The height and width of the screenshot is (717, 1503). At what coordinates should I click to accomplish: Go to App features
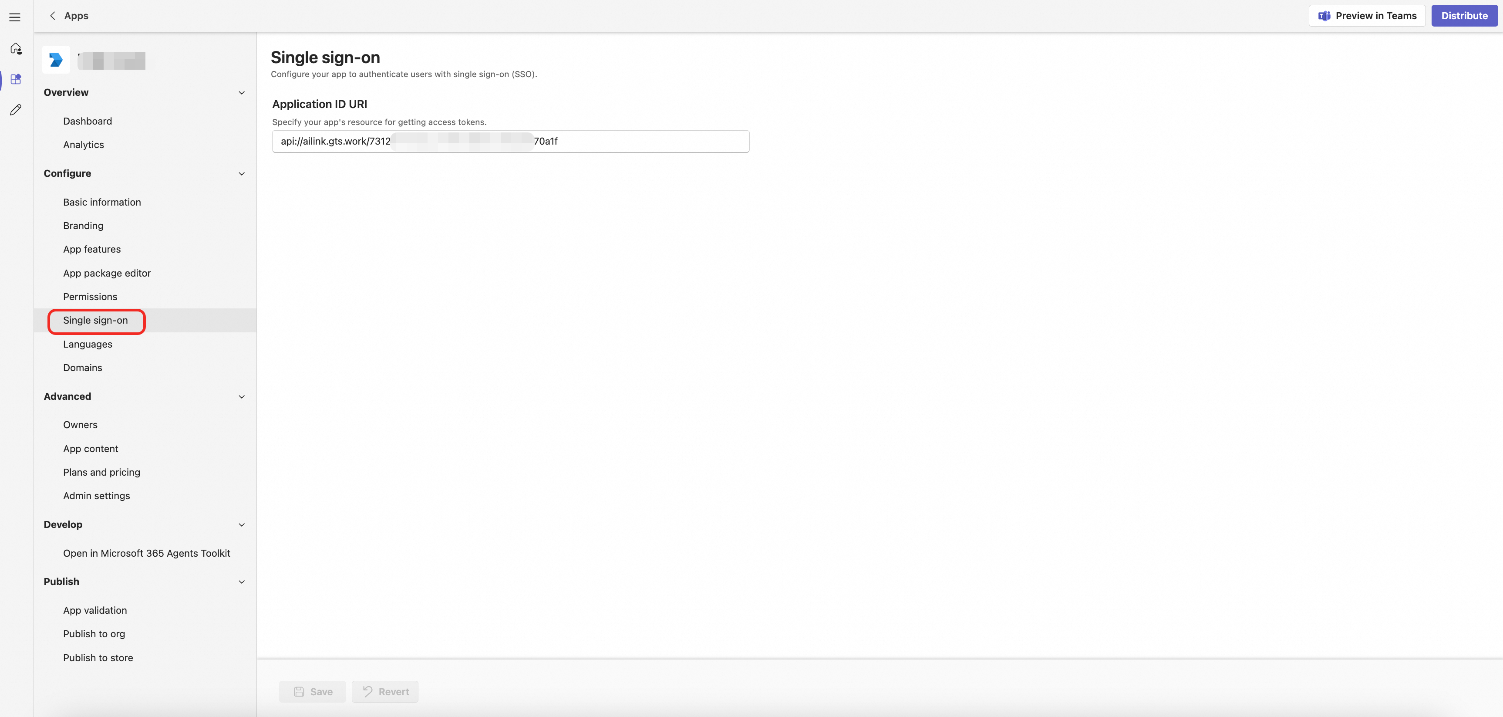click(91, 249)
